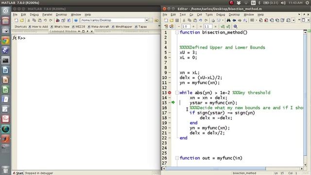The width and height of the screenshot is (311, 175).
Task: Click the Simulink icon in MATLAB main toolbar
Action: 58,20
